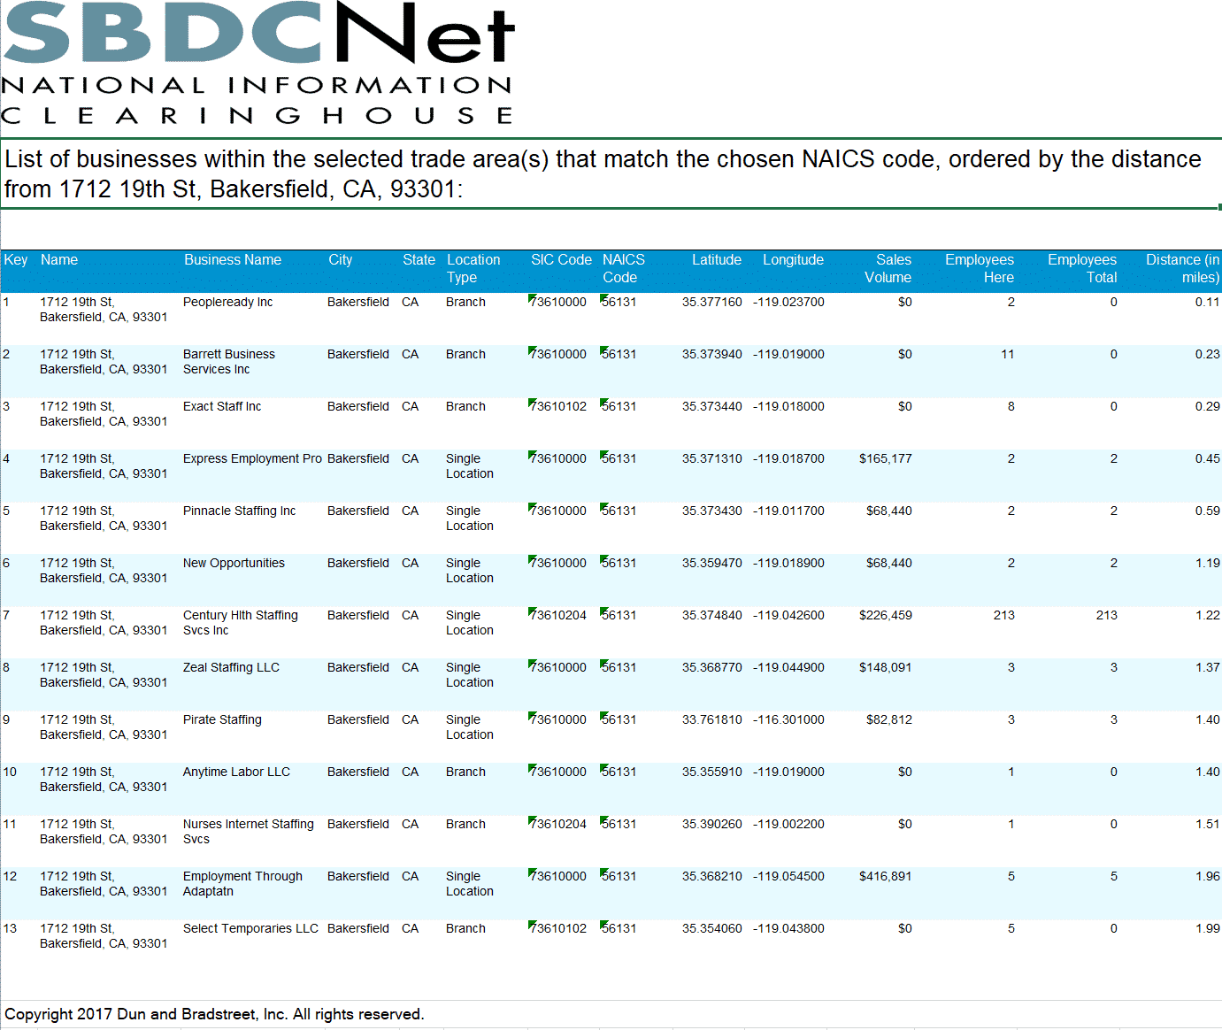Click the Employment Through Adaptatn cell
Viewport: 1222px width, 1030px height.
point(242,884)
